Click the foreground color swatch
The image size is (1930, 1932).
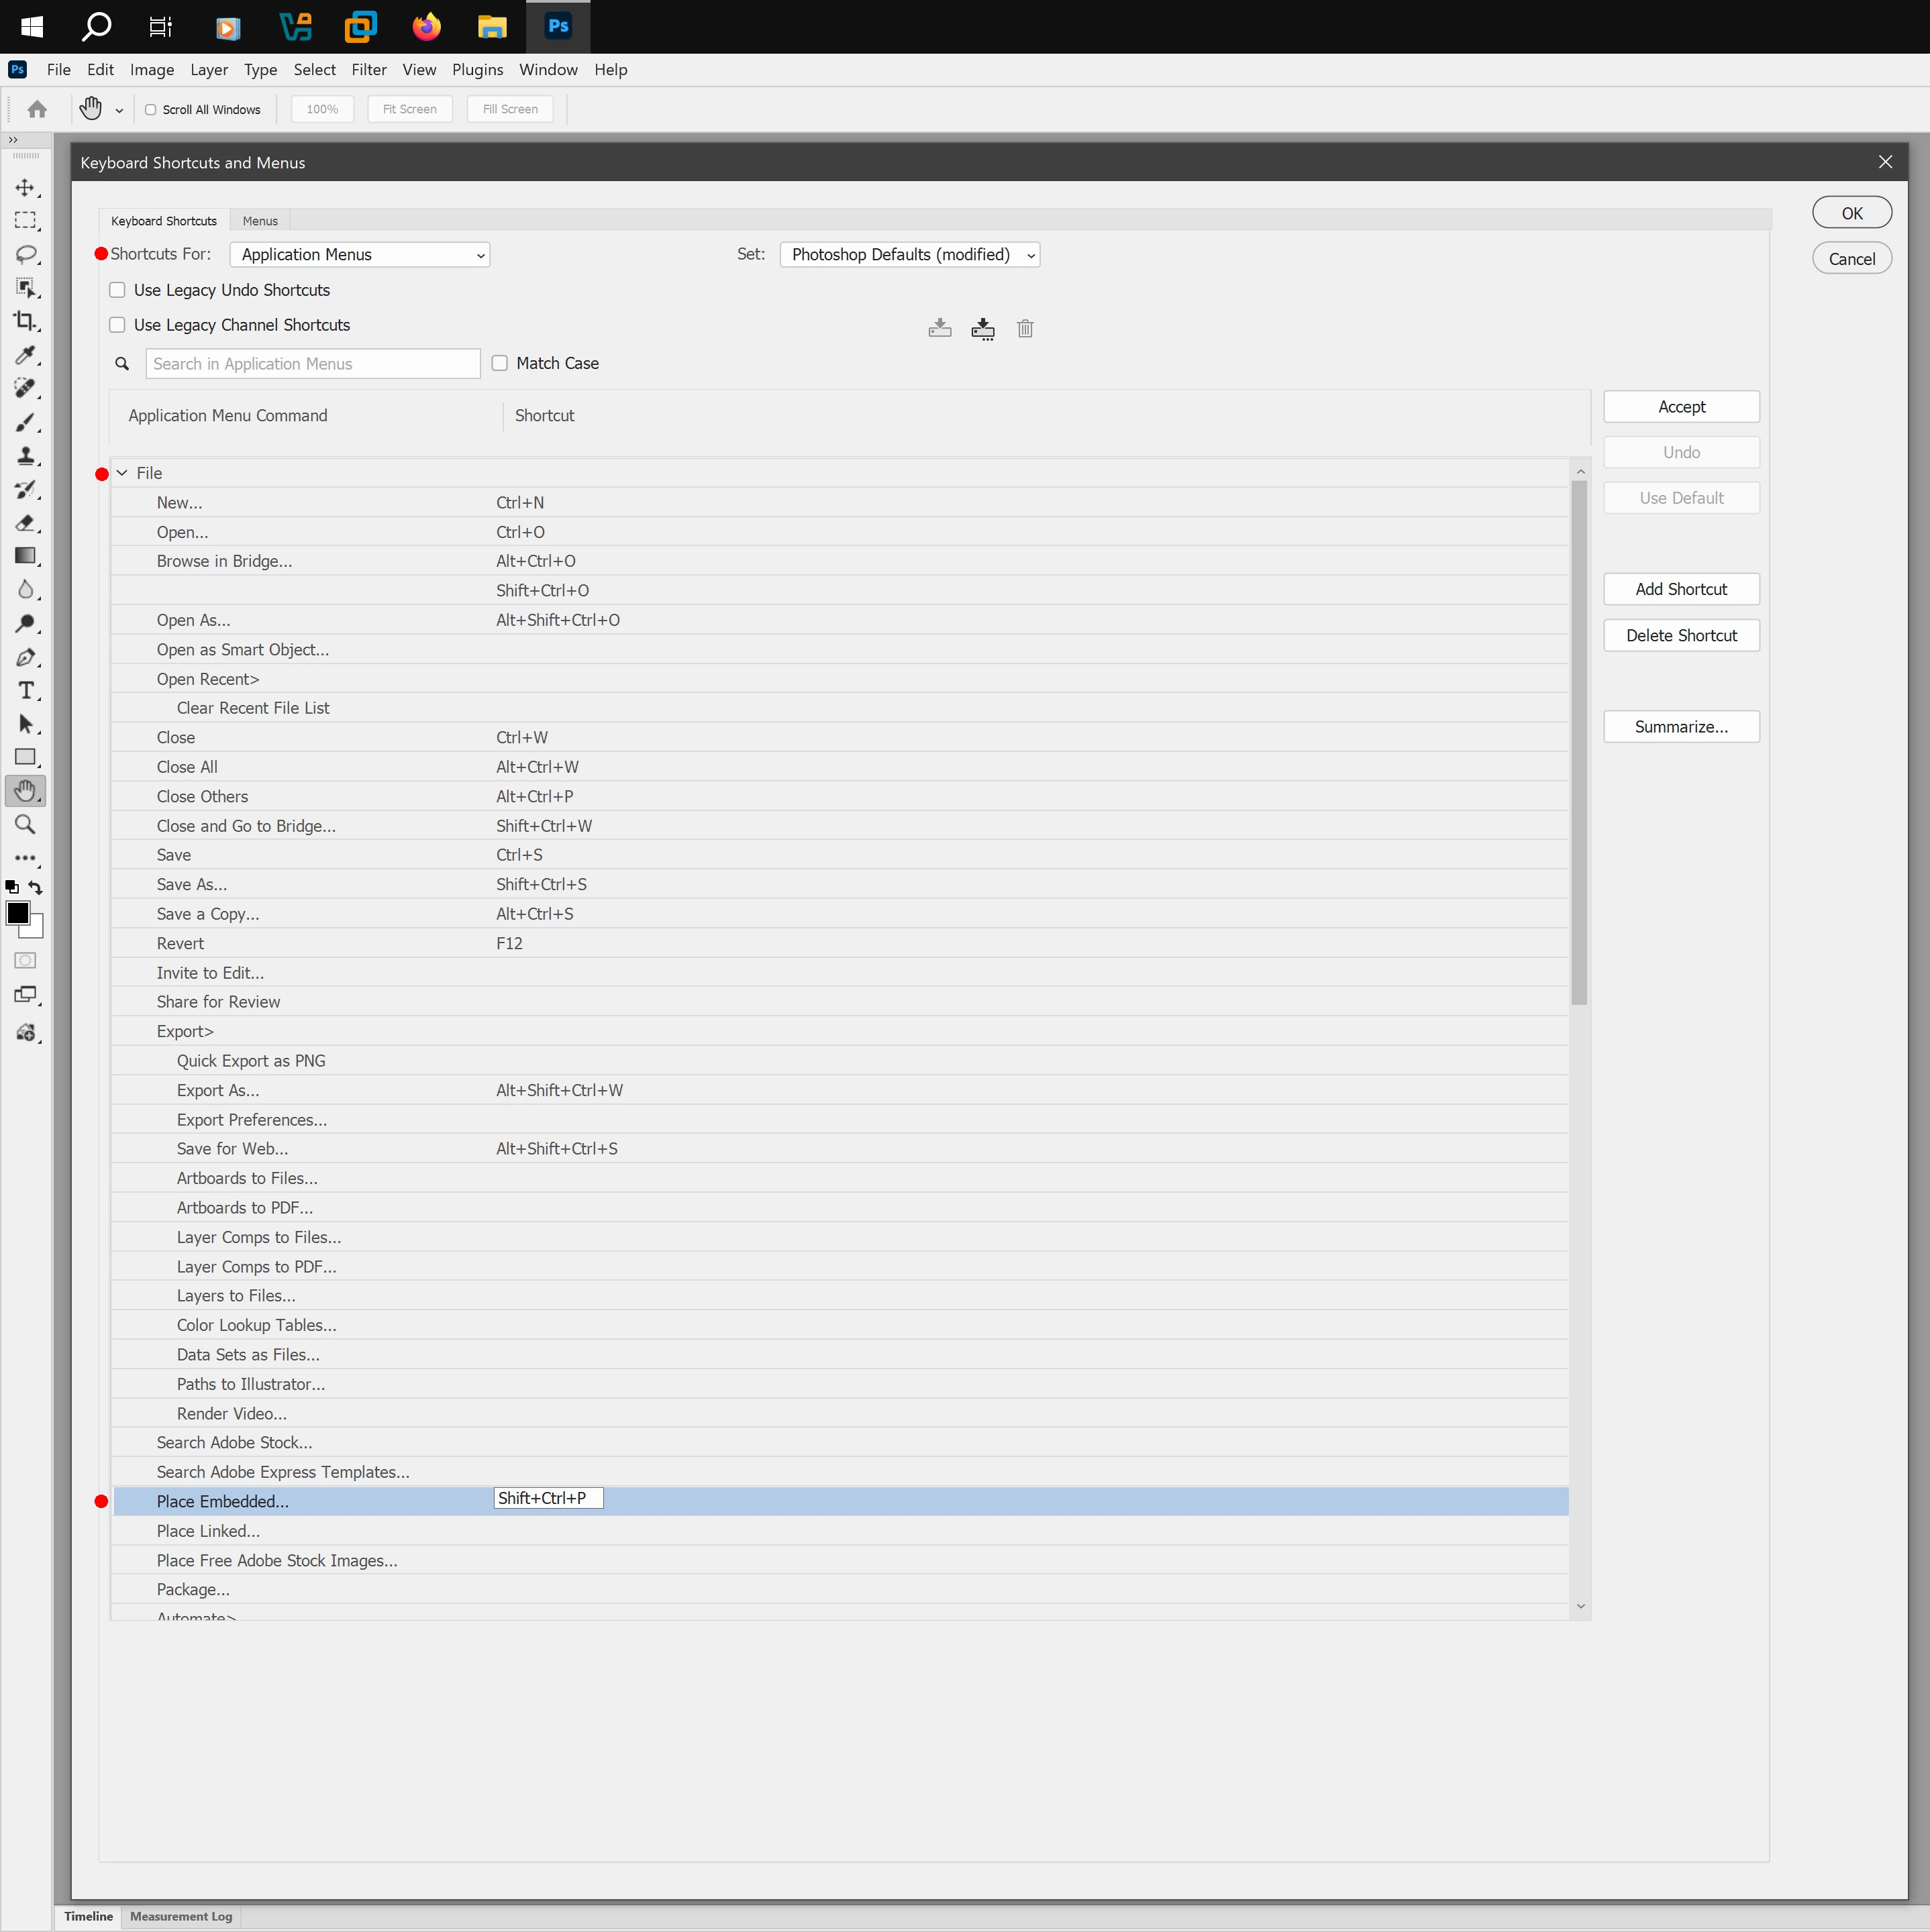pos(17,912)
